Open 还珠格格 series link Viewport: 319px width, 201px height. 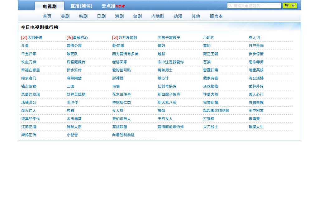pyautogui.click(x=211, y=86)
